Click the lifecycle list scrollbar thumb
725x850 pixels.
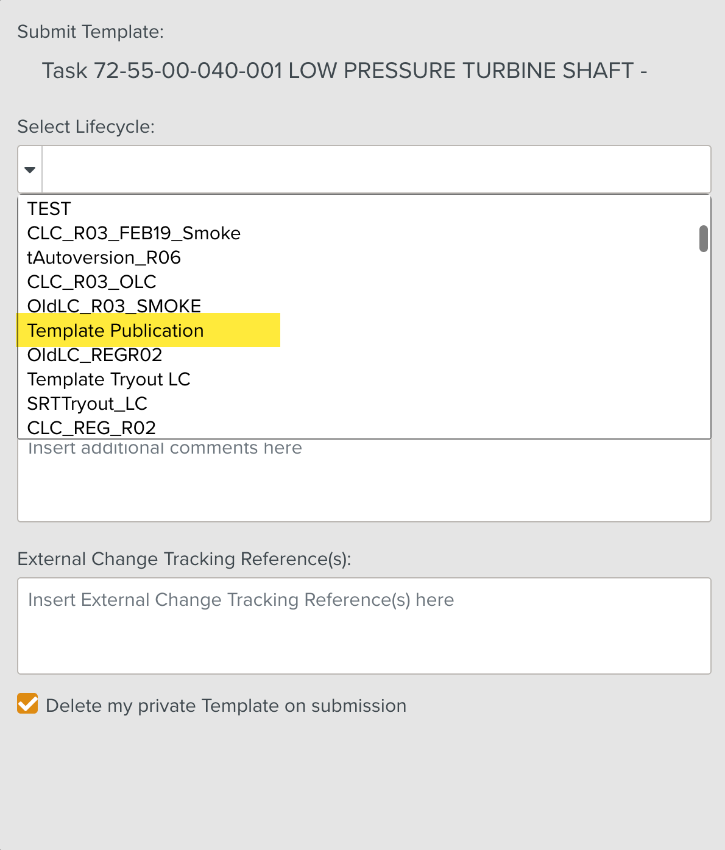704,239
